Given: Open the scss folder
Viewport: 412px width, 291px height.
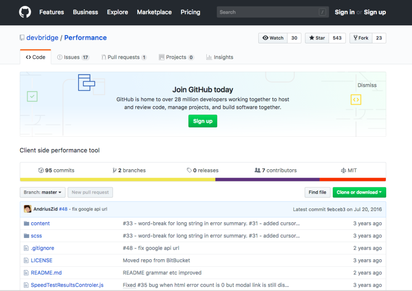Looking at the screenshot, I should [36, 236].
